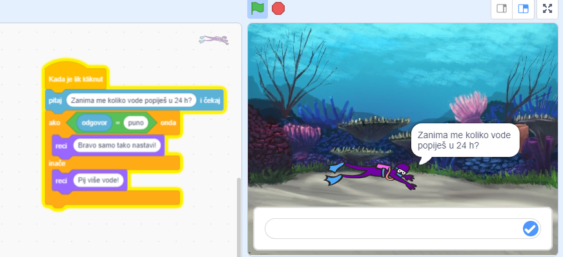Edit the 'puno' value in equals operator
Screen dimensions: 563x257
tap(136, 123)
